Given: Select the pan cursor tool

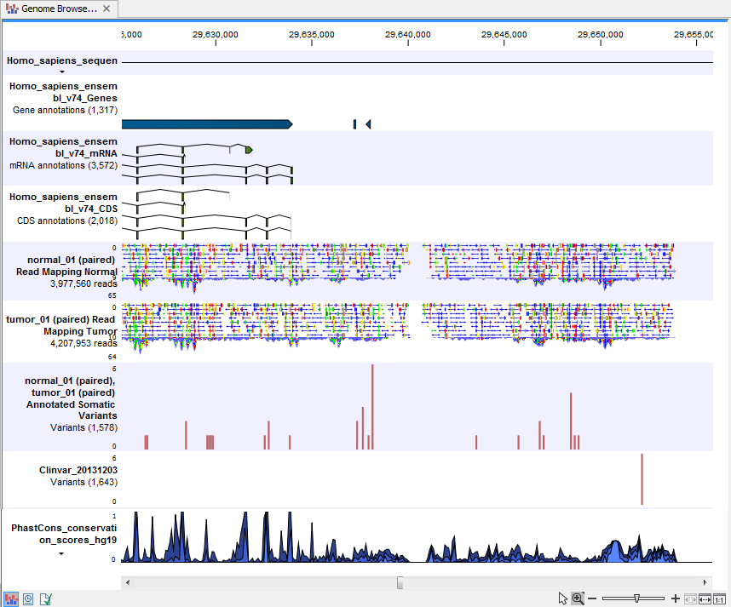Looking at the screenshot, I should pos(563,598).
